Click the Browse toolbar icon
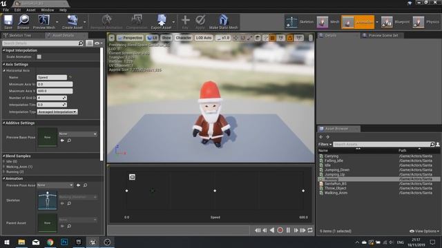Screen dimensions: 442x248 23,22
